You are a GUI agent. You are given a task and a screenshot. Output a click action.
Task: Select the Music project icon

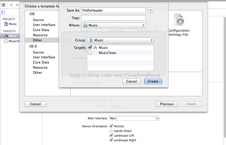click(6, 24)
